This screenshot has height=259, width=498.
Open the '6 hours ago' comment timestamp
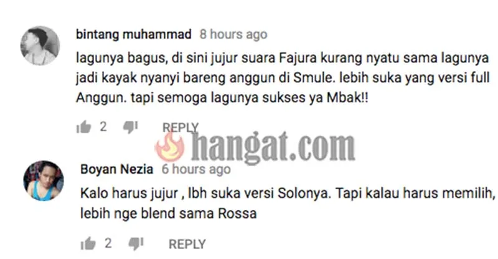[x=196, y=169]
